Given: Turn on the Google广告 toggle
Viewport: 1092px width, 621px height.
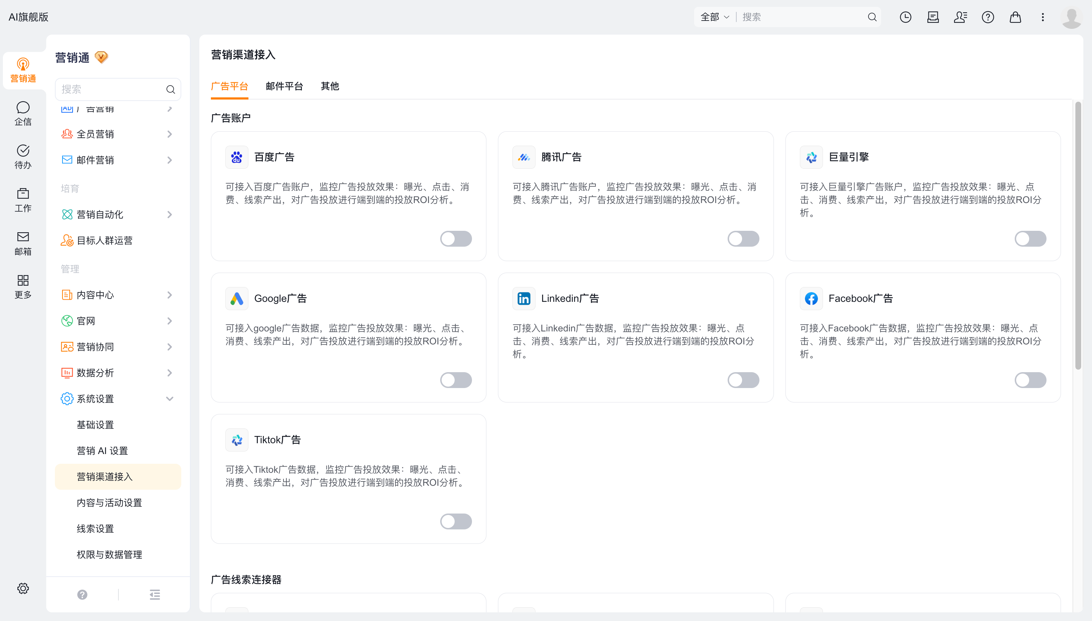Looking at the screenshot, I should tap(456, 380).
